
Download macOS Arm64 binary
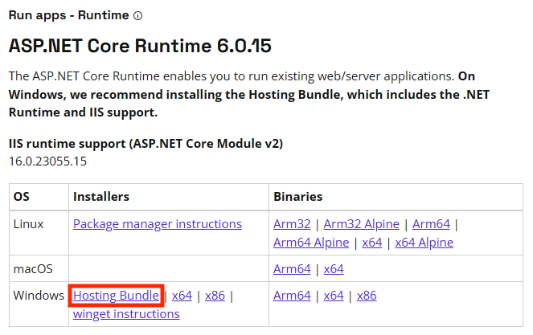point(292,269)
